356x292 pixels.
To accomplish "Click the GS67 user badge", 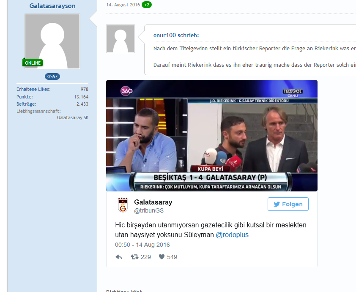I will pyautogui.click(x=52, y=76).
